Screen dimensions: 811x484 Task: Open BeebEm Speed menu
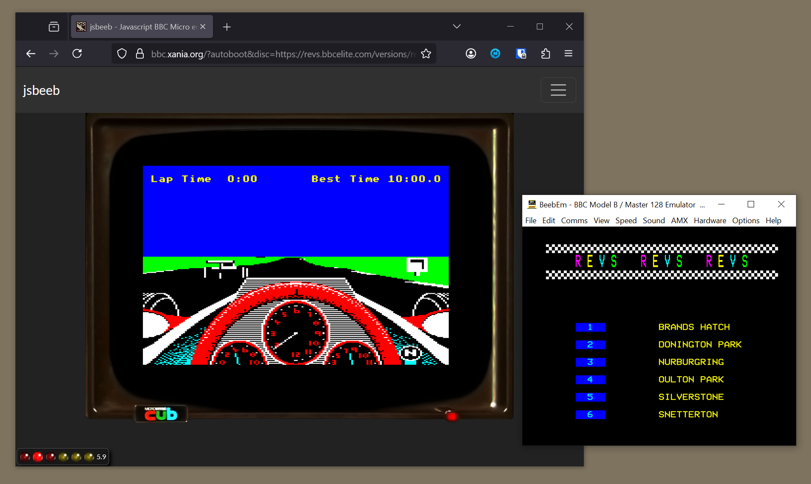(x=626, y=221)
